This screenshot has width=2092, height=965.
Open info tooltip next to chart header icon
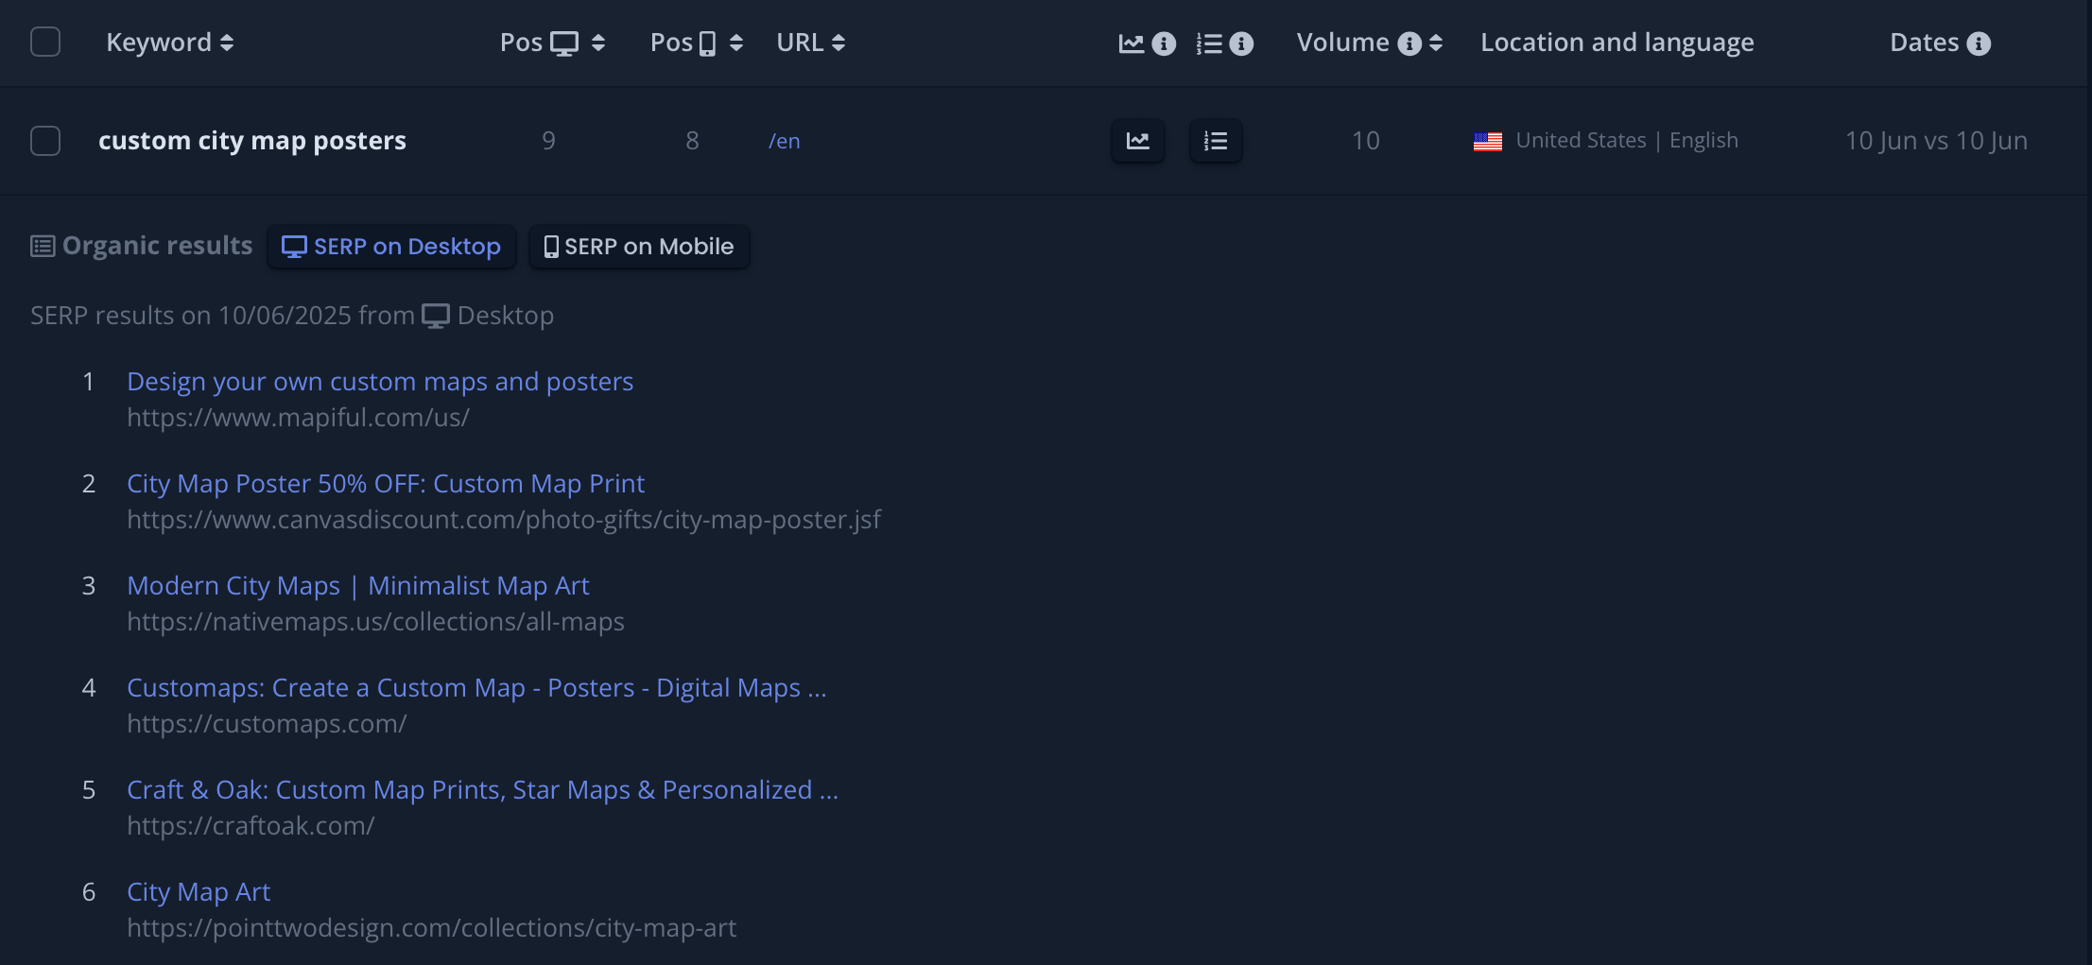click(1164, 43)
